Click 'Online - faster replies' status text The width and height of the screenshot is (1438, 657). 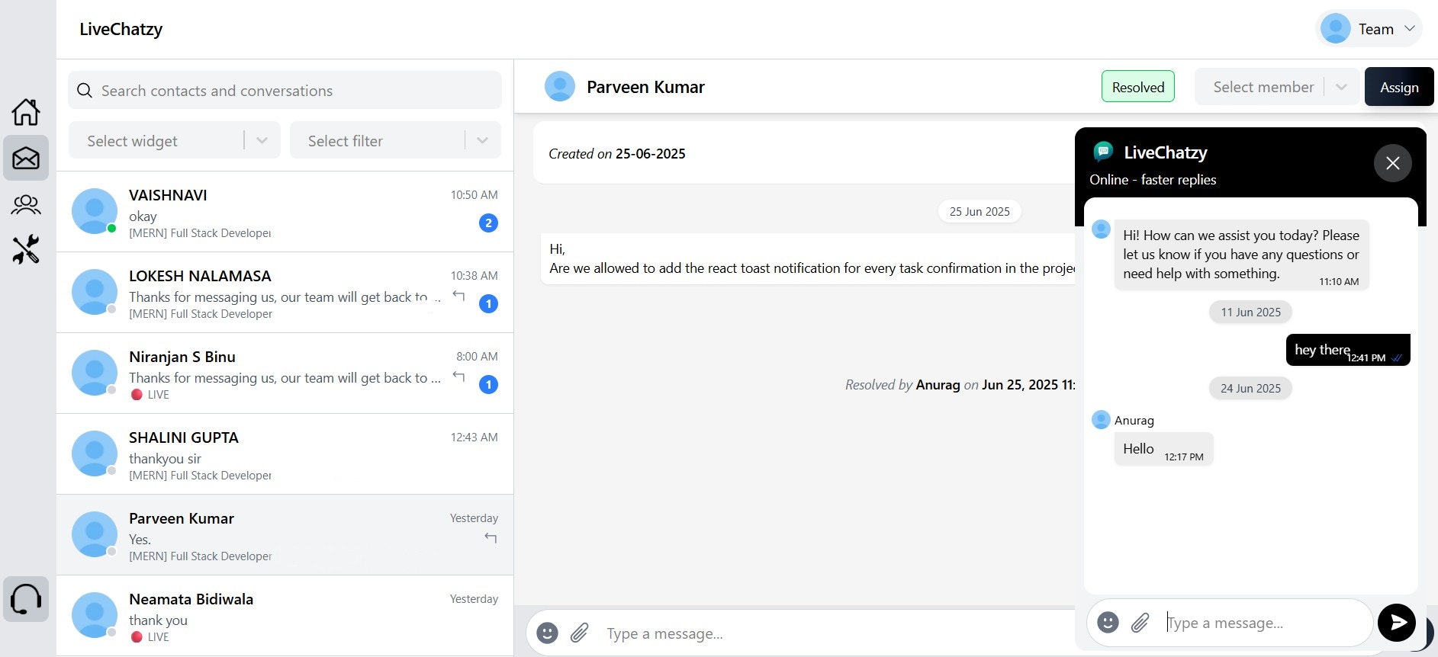[x=1153, y=180]
